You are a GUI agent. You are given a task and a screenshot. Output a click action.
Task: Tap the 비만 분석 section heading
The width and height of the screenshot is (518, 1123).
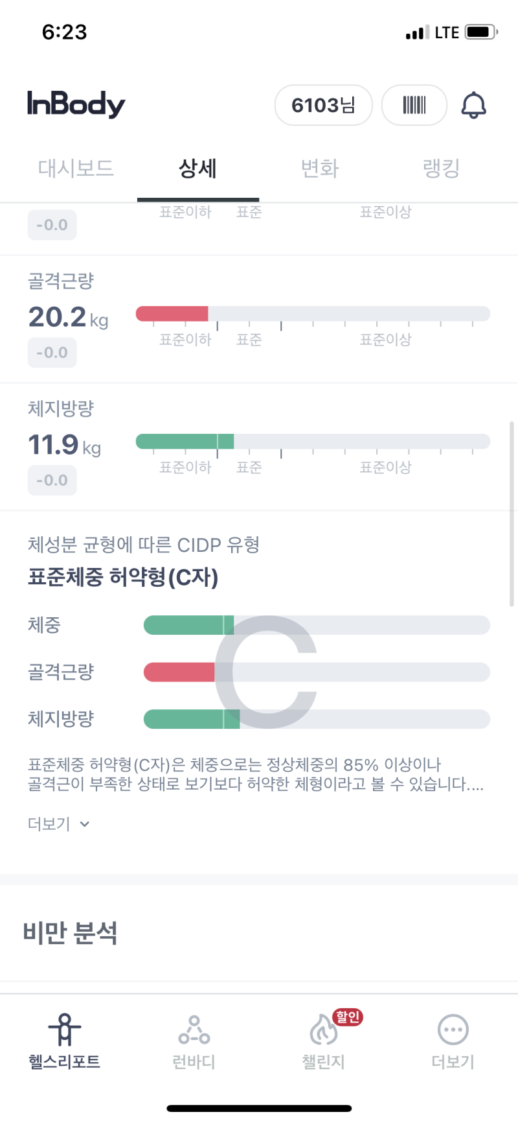(70, 933)
